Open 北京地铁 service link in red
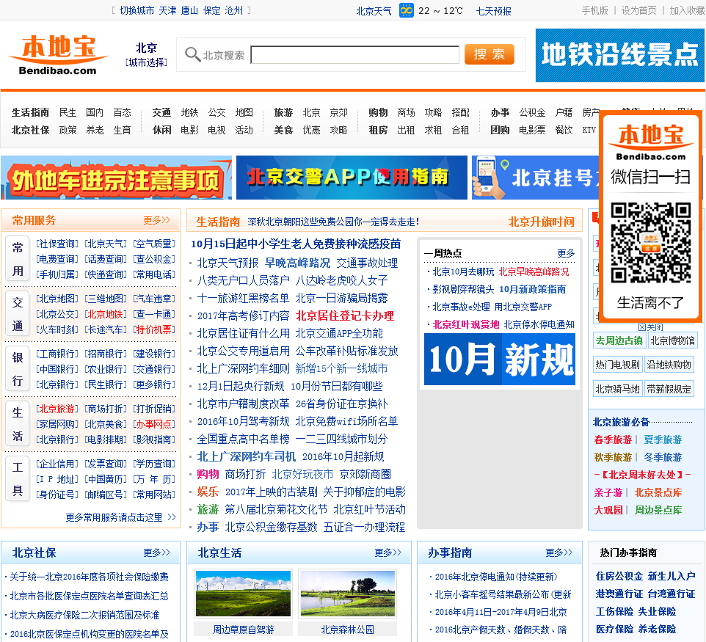The image size is (706, 642). coord(106,314)
